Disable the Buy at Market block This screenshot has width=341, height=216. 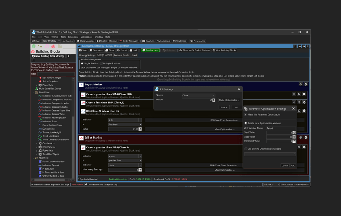click(301, 84)
